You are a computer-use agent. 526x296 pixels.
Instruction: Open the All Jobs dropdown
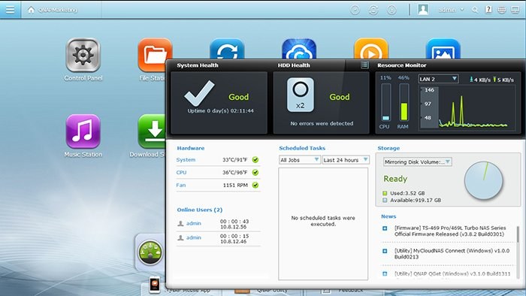tap(300, 160)
